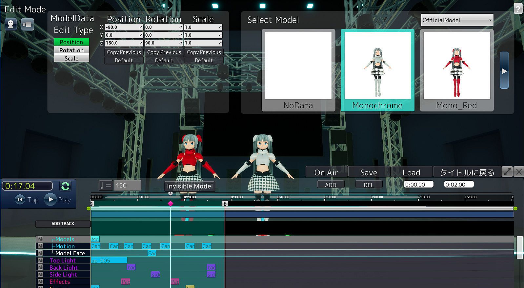Copy Previous for Rotation
Image resolution: width=524 pixels, height=288 pixels.
click(x=164, y=52)
